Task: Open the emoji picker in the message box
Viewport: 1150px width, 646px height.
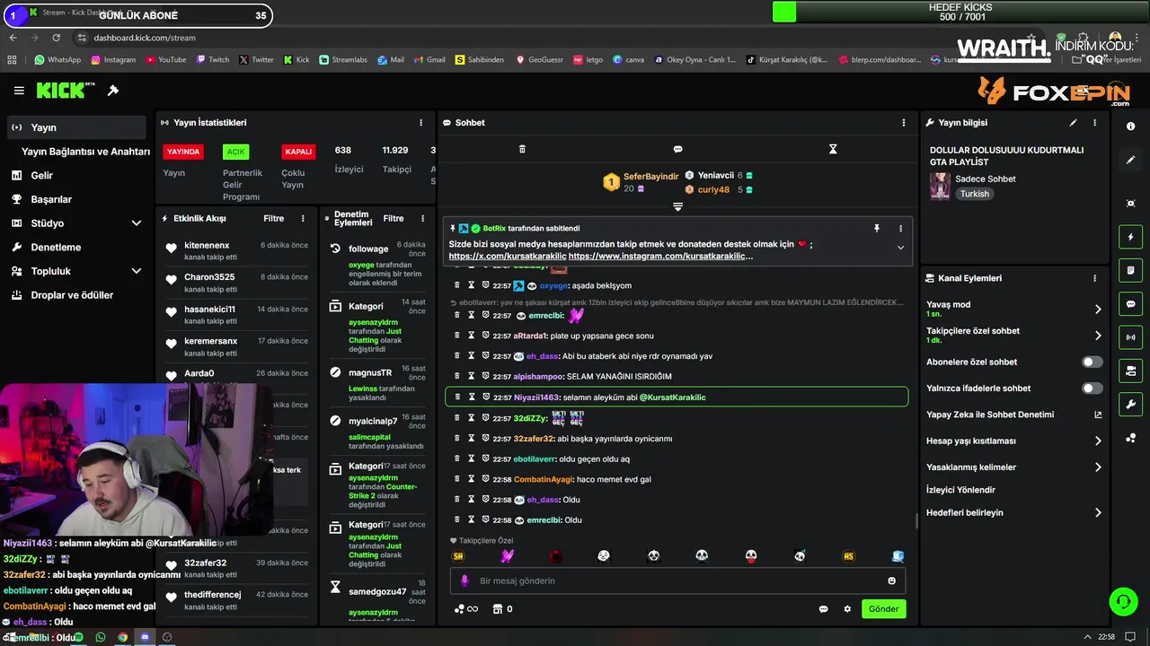Action: pos(891,581)
